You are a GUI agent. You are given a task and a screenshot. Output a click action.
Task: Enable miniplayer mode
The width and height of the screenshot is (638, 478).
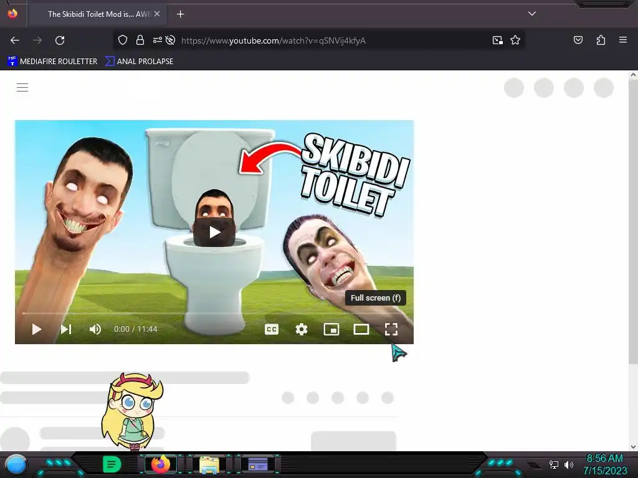pos(331,329)
